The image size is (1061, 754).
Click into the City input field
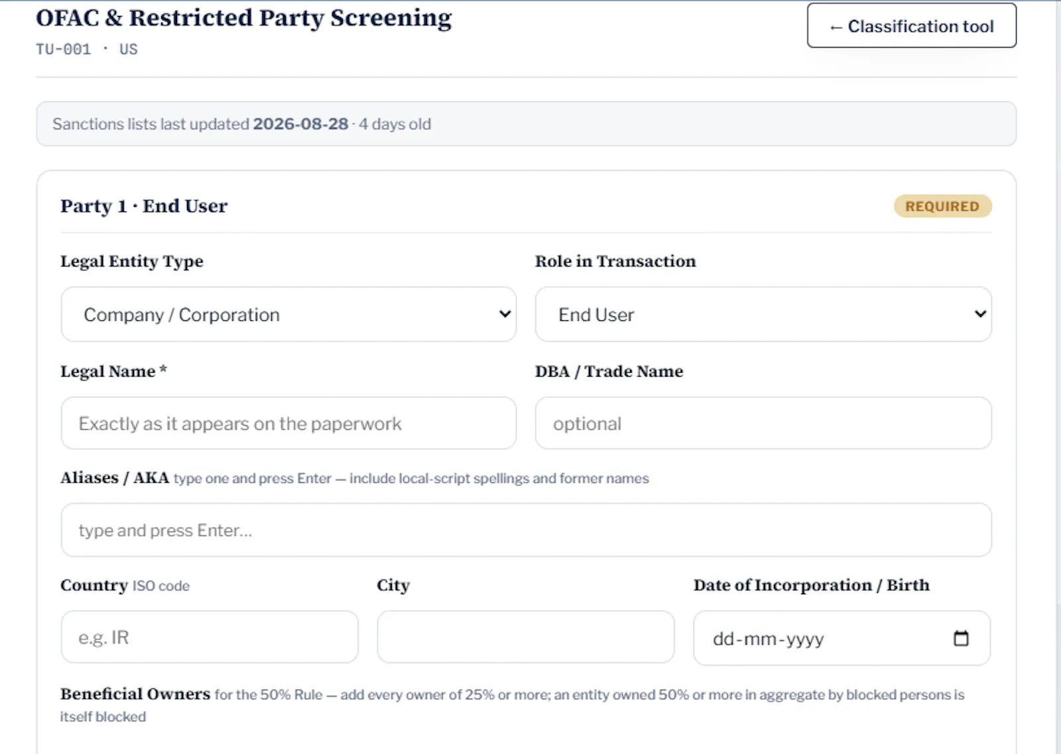526,637
